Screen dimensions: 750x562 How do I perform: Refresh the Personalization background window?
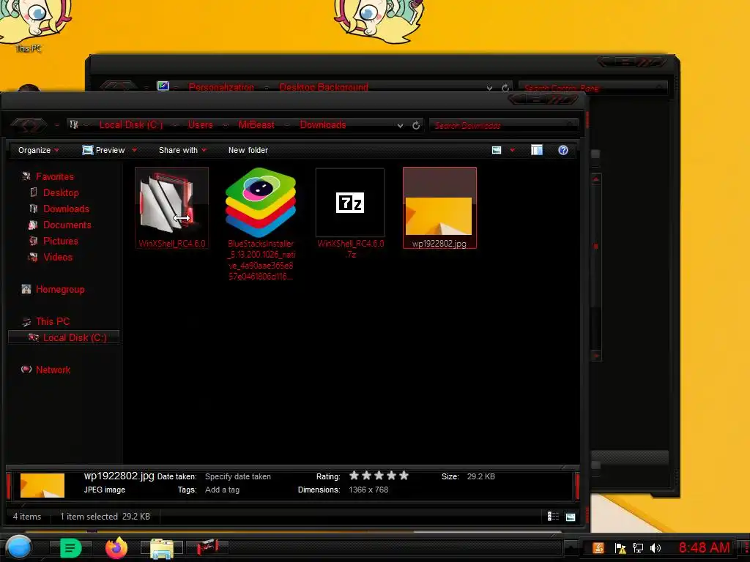pos(505,88)
